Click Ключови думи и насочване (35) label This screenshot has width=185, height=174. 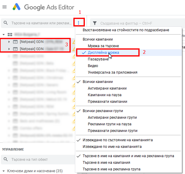click(x=35, y=171)
